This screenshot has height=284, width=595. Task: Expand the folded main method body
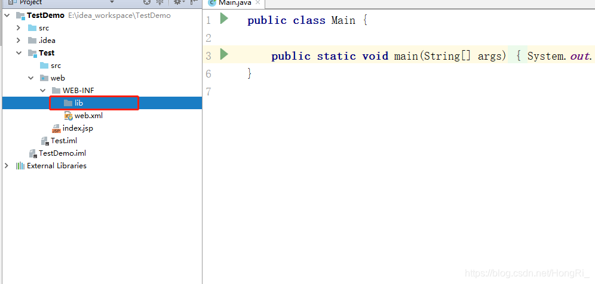[x=517, y=56]
